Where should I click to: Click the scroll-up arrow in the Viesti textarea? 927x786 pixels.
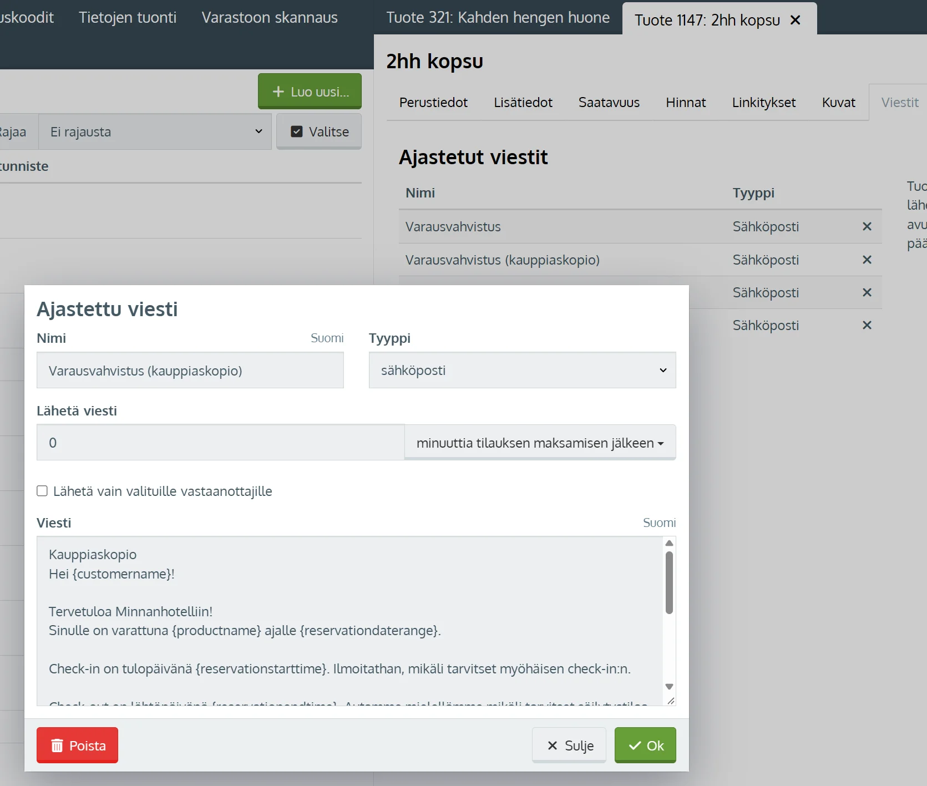coord(669,543)
